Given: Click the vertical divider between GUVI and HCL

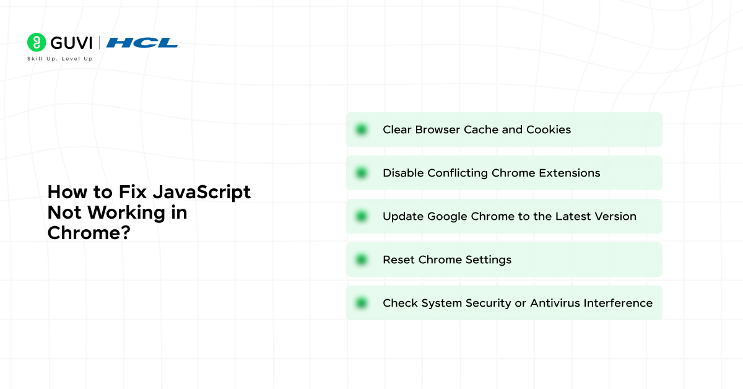Looking at the screenshot, I should point(100,43).
